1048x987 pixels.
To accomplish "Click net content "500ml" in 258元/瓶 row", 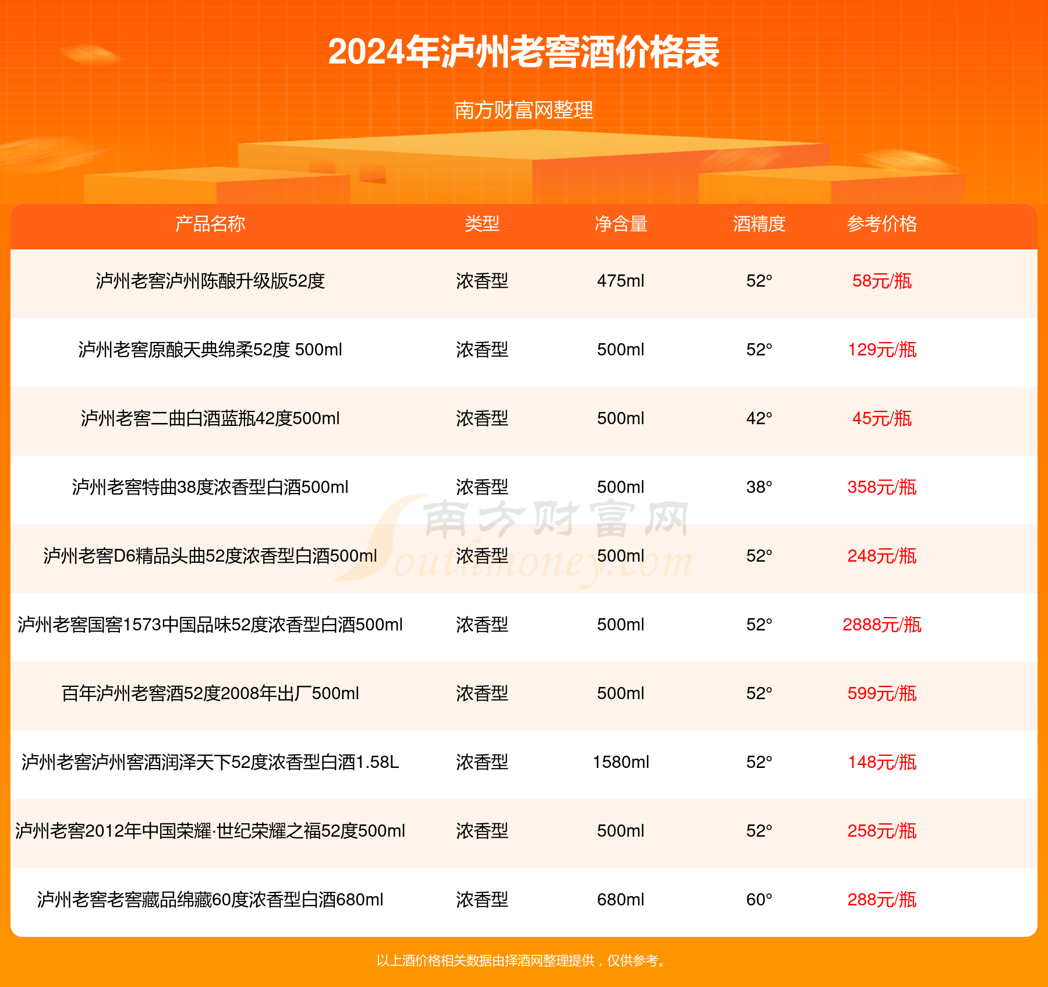I will pos(621,831).
